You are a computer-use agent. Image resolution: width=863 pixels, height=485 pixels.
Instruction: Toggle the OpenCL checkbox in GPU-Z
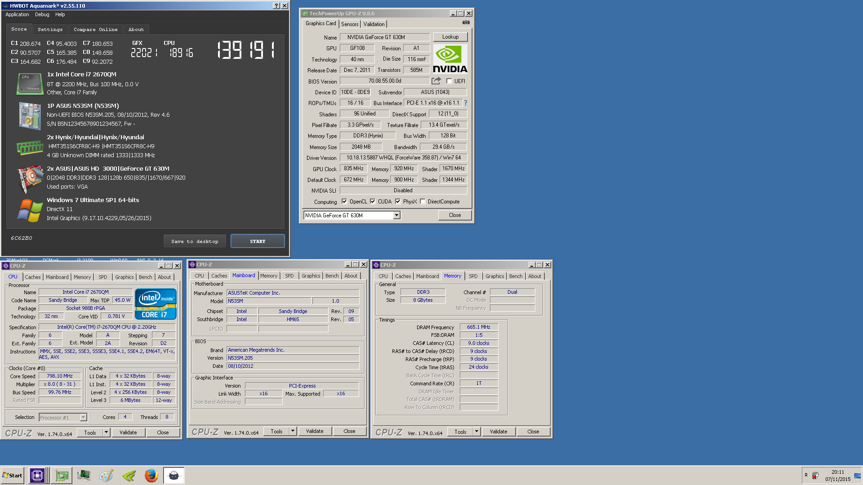click(344, 202)
